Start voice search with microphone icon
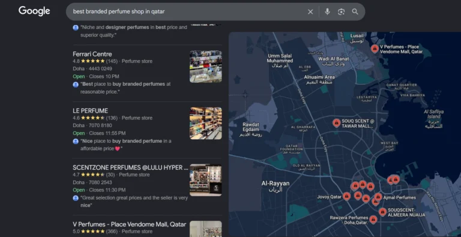Image resolution: width=461 pixels, height=237 pixels. tap(327, 12)
